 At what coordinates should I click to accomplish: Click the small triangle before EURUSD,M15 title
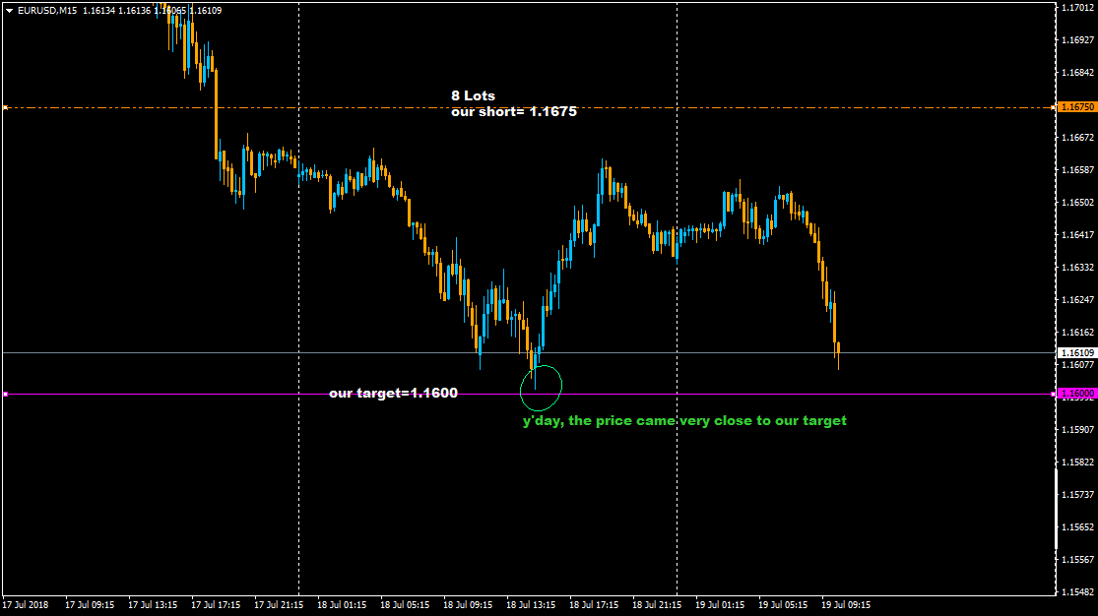click(9, 11)
